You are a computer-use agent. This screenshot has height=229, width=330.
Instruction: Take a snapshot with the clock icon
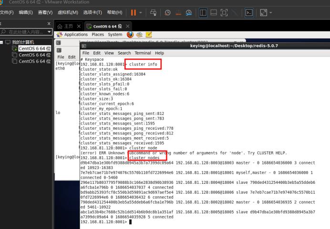click(167, 12)
